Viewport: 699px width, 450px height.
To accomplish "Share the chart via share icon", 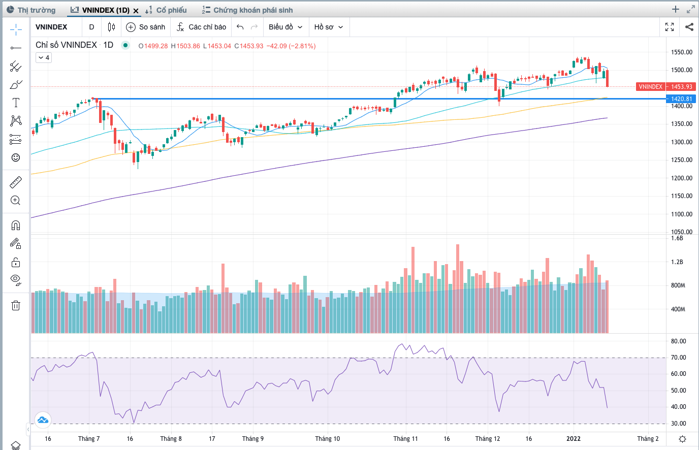I will click(x=689, y=27).
